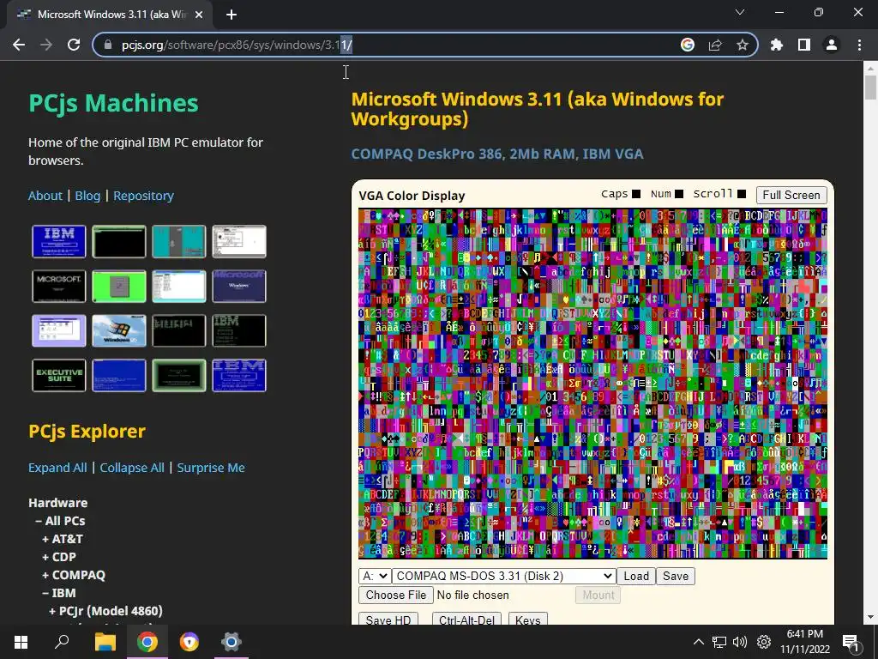Open a new browser tab

(232, 15)
